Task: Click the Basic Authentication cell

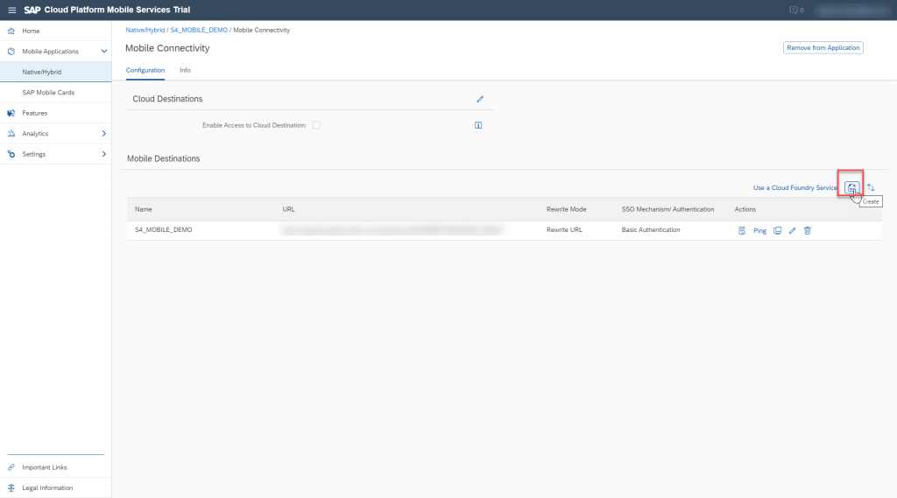Action: [651, 230]
